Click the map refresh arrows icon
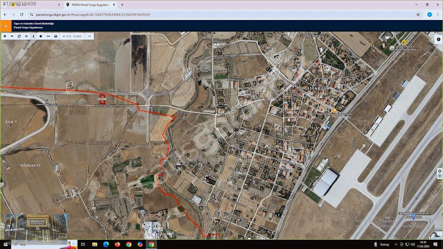This screenshot has width=443, height=249. (19, 36)
